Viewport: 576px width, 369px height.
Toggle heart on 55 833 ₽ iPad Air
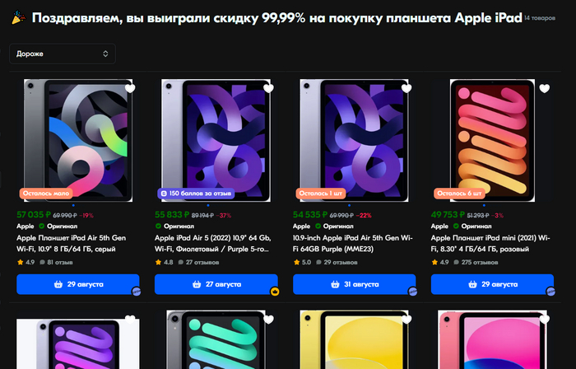[268, 88]
